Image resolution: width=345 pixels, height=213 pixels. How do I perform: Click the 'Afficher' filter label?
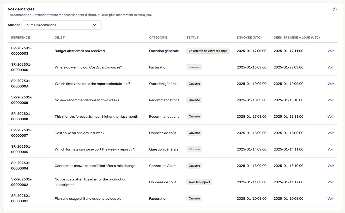pyautogui.click(x=14, y=25)
